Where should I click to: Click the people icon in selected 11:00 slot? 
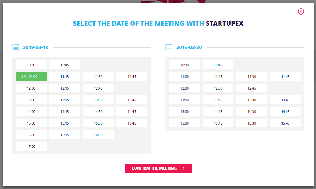click(x=23, y=76)
